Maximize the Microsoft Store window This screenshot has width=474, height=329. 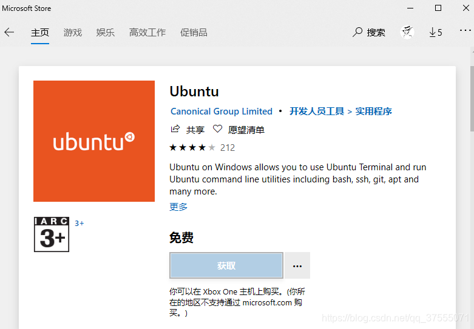click(x=438, y=8)
